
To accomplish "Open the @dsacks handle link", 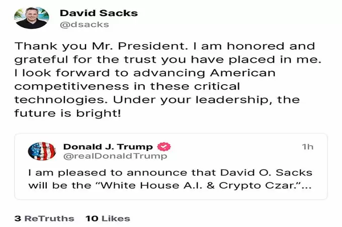I will [x=84, y=25].
